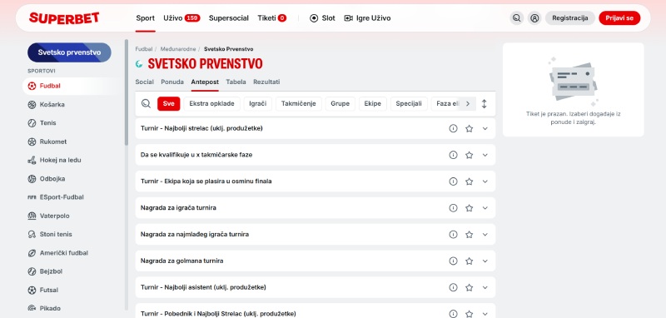Viewport: 666px width, 318px height.
Task: Show info for Nagrada za igrača turnira
Action: coord(453,208)
